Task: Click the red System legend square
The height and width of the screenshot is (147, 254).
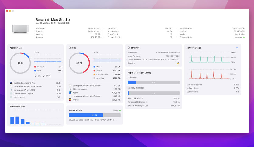Action: [x=35, y=67]
